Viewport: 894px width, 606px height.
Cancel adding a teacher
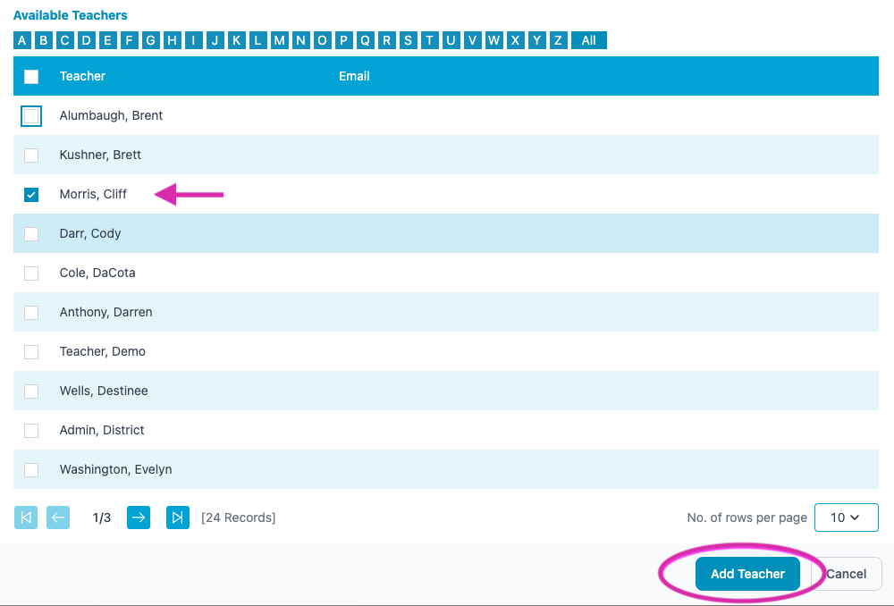(x=846, y=574)
